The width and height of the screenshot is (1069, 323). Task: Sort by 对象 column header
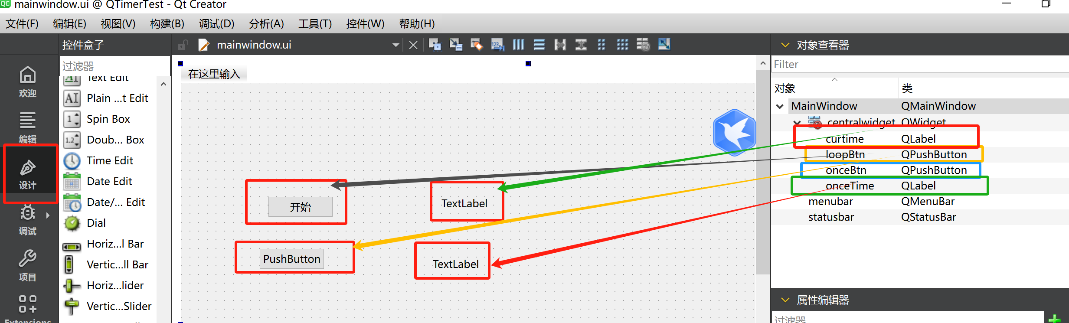(x=834, y=88)
